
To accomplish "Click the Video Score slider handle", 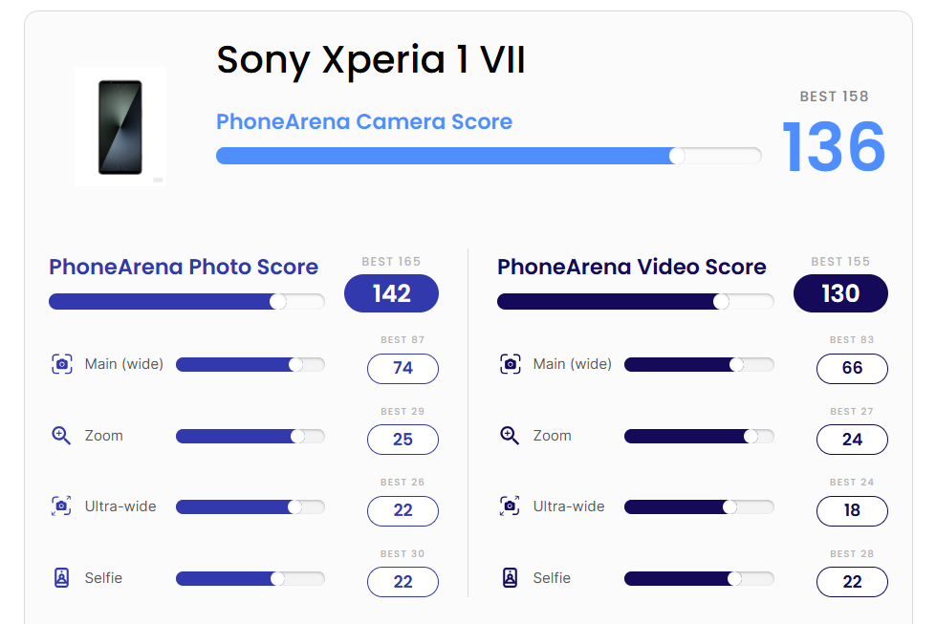I will tap(721, 301).
